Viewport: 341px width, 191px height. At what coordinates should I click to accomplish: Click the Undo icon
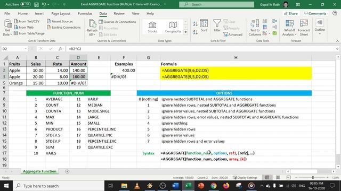44,4
